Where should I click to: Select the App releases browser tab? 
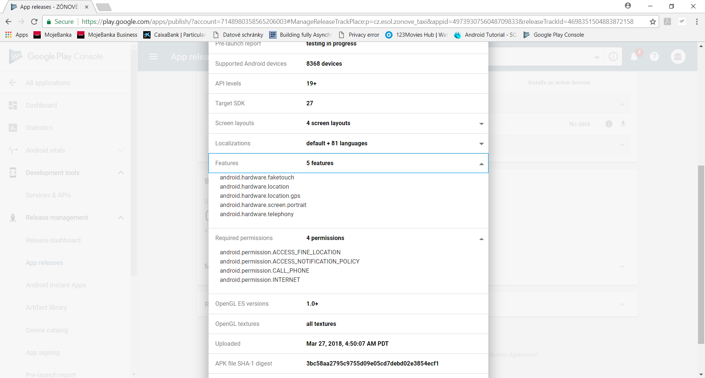(49, 7)
